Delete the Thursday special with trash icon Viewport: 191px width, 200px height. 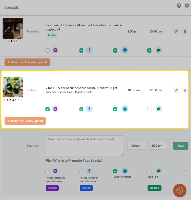click(185, 31)
